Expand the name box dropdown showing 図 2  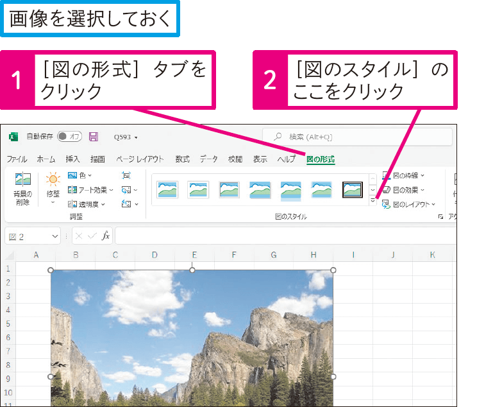point(55,236)
